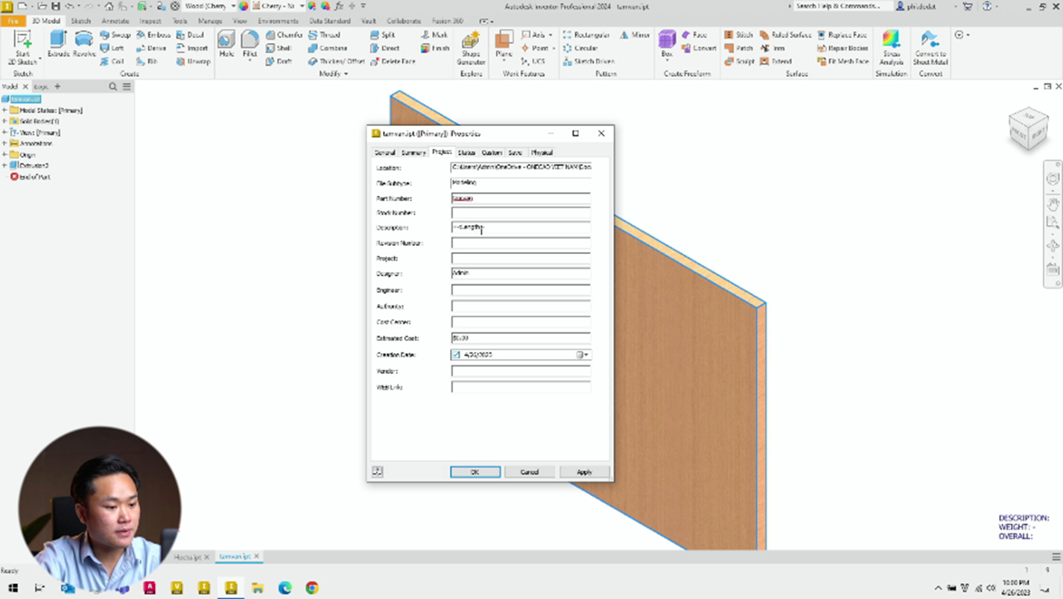
Task: Switch to the General properties tab
Action: [x=384, y=153]
